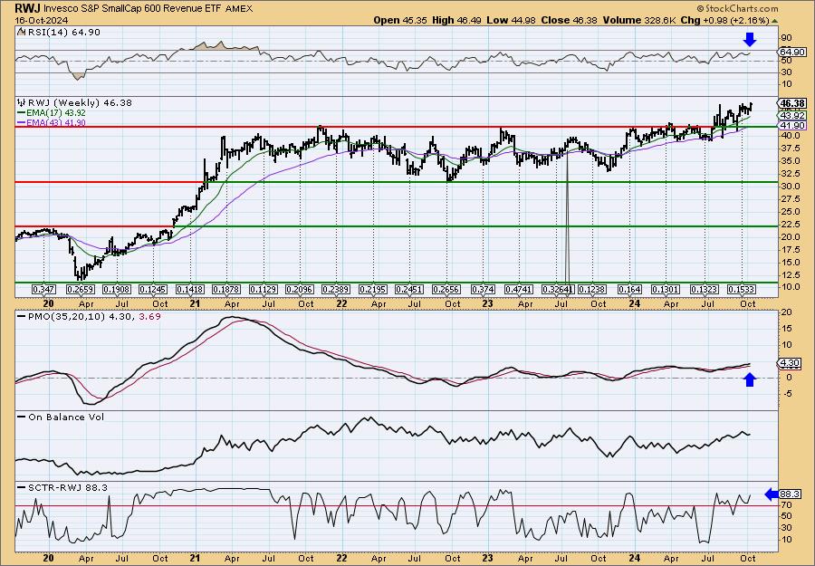The image size is (815, 566).
Task: Click the Close 46.38 value in the header
Action: [568, 20]
